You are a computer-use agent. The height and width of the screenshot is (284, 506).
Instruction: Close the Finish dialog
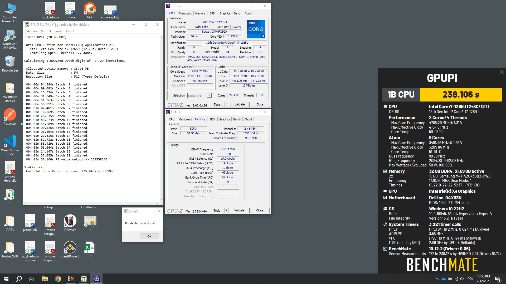[x=159, y=211]
